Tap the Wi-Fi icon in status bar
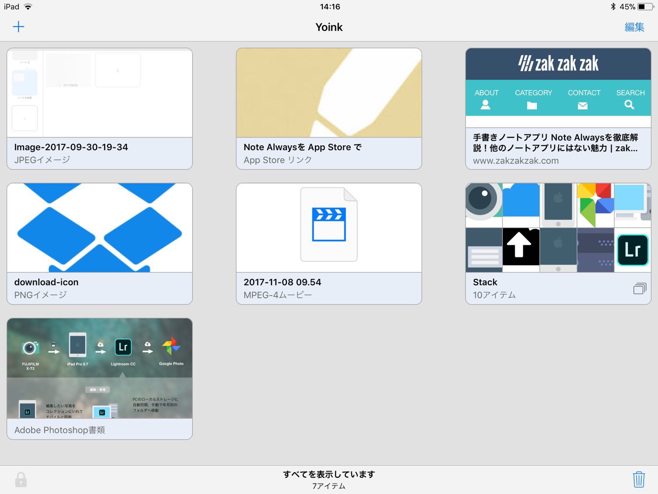The height and width of the screenshot is (494, 658). [28, 7]
